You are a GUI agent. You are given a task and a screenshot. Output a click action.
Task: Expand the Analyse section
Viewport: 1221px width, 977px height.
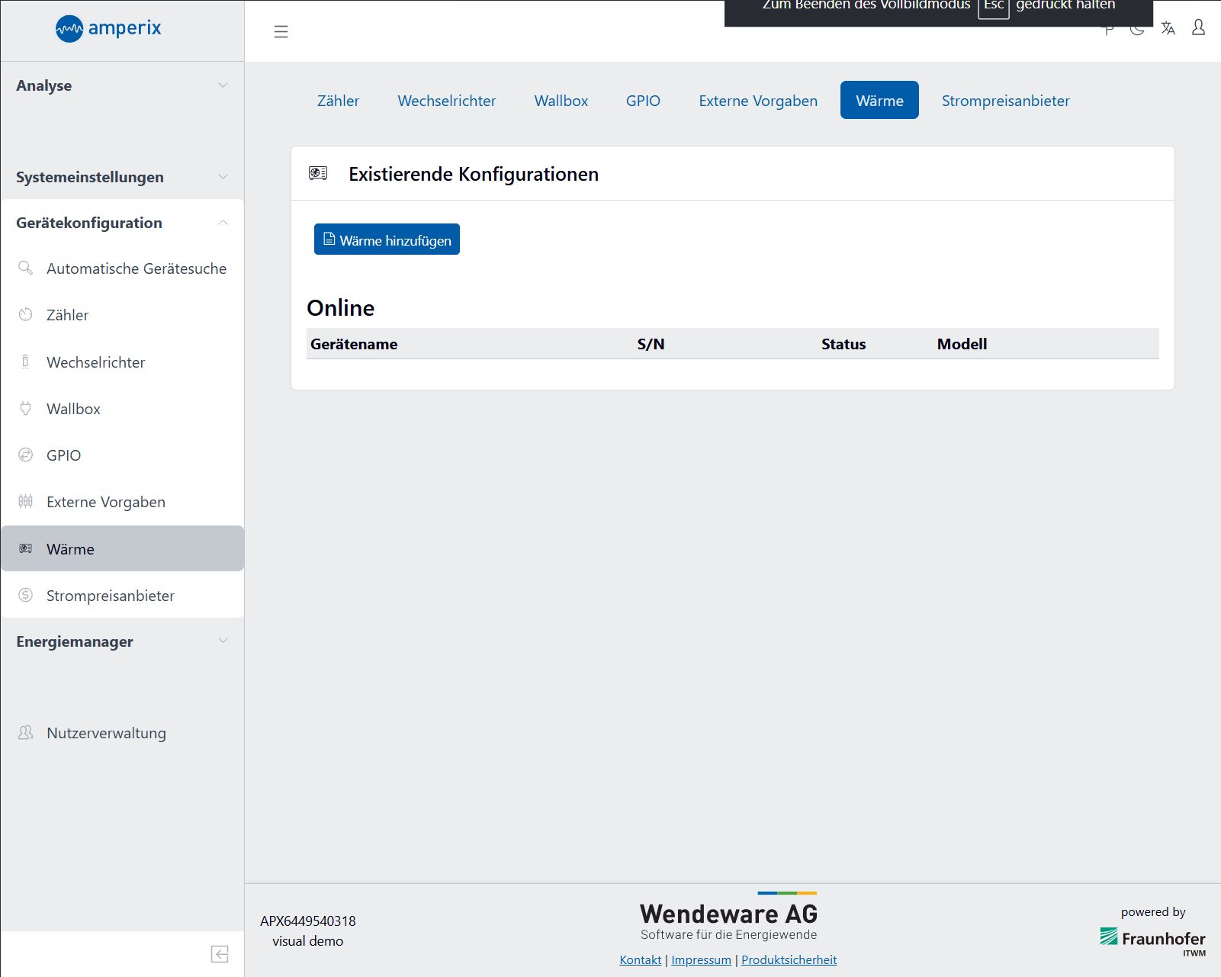coord(122,85)
